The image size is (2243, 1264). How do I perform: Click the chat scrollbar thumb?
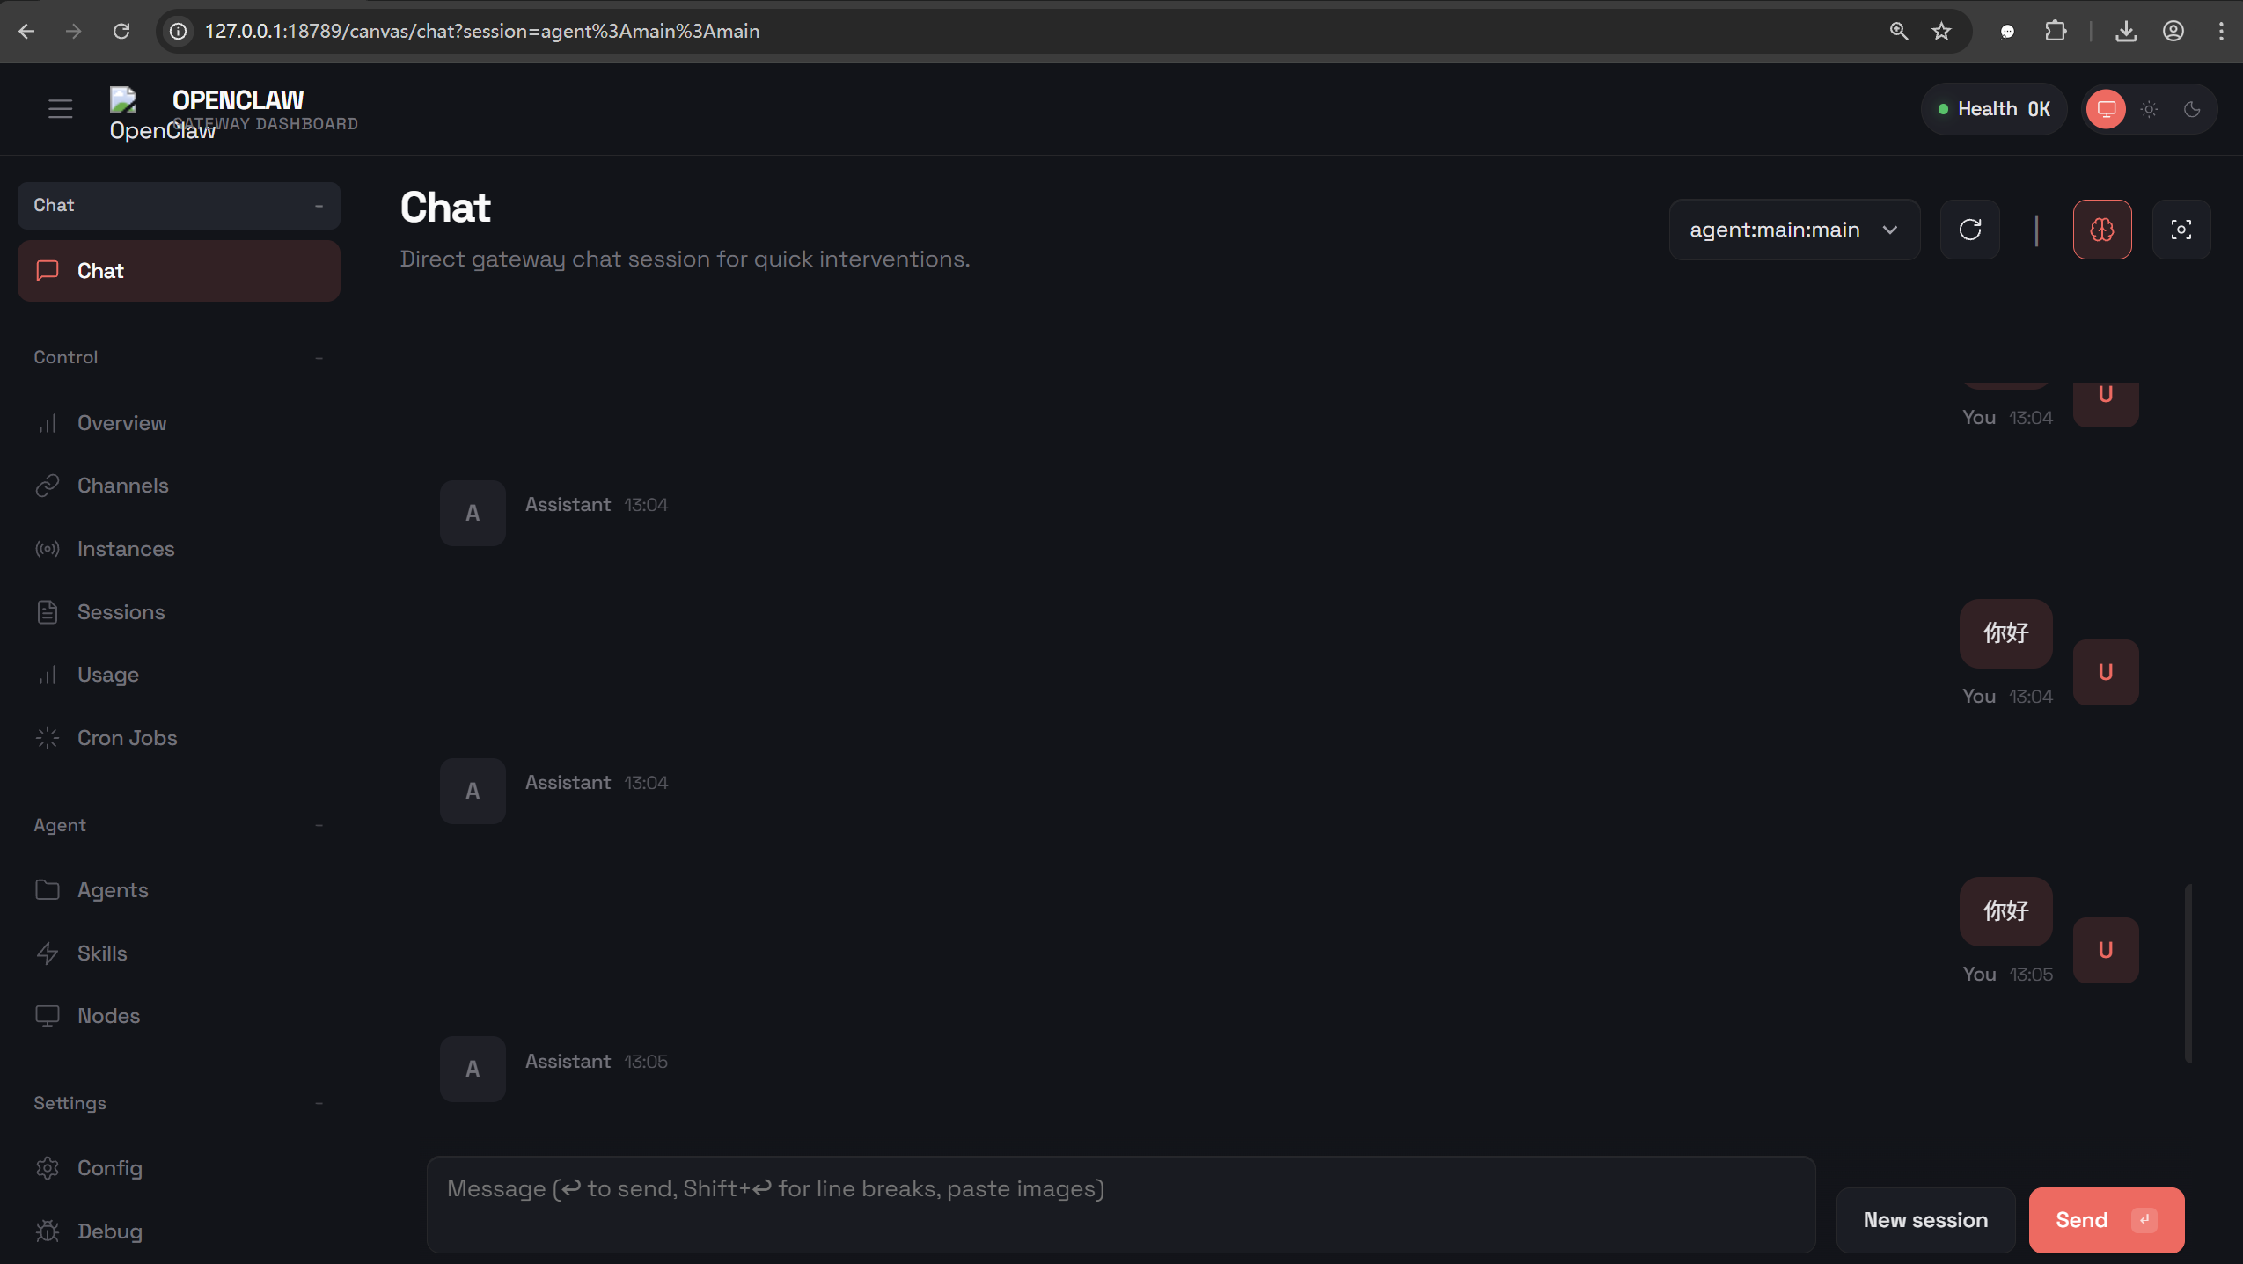coord(2188,973)
